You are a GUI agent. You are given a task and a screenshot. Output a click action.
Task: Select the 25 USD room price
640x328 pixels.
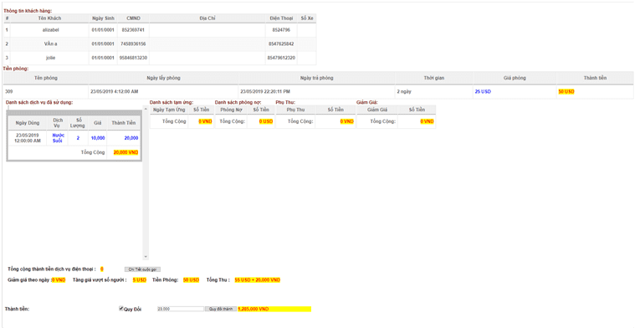[x=483, y=91]
